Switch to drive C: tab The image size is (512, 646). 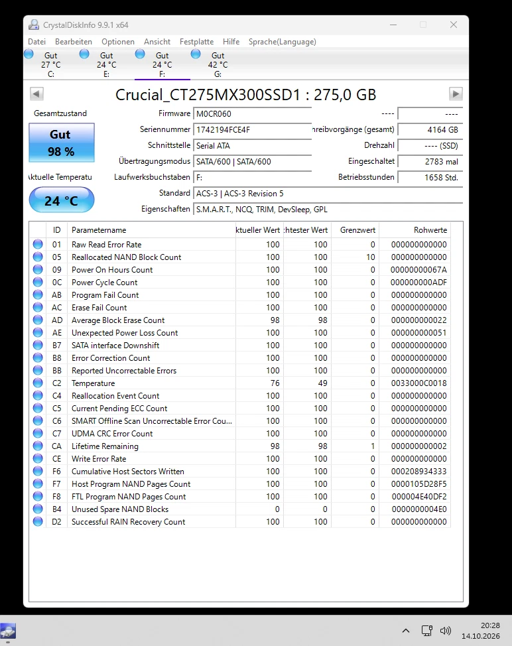pos(50,64)
